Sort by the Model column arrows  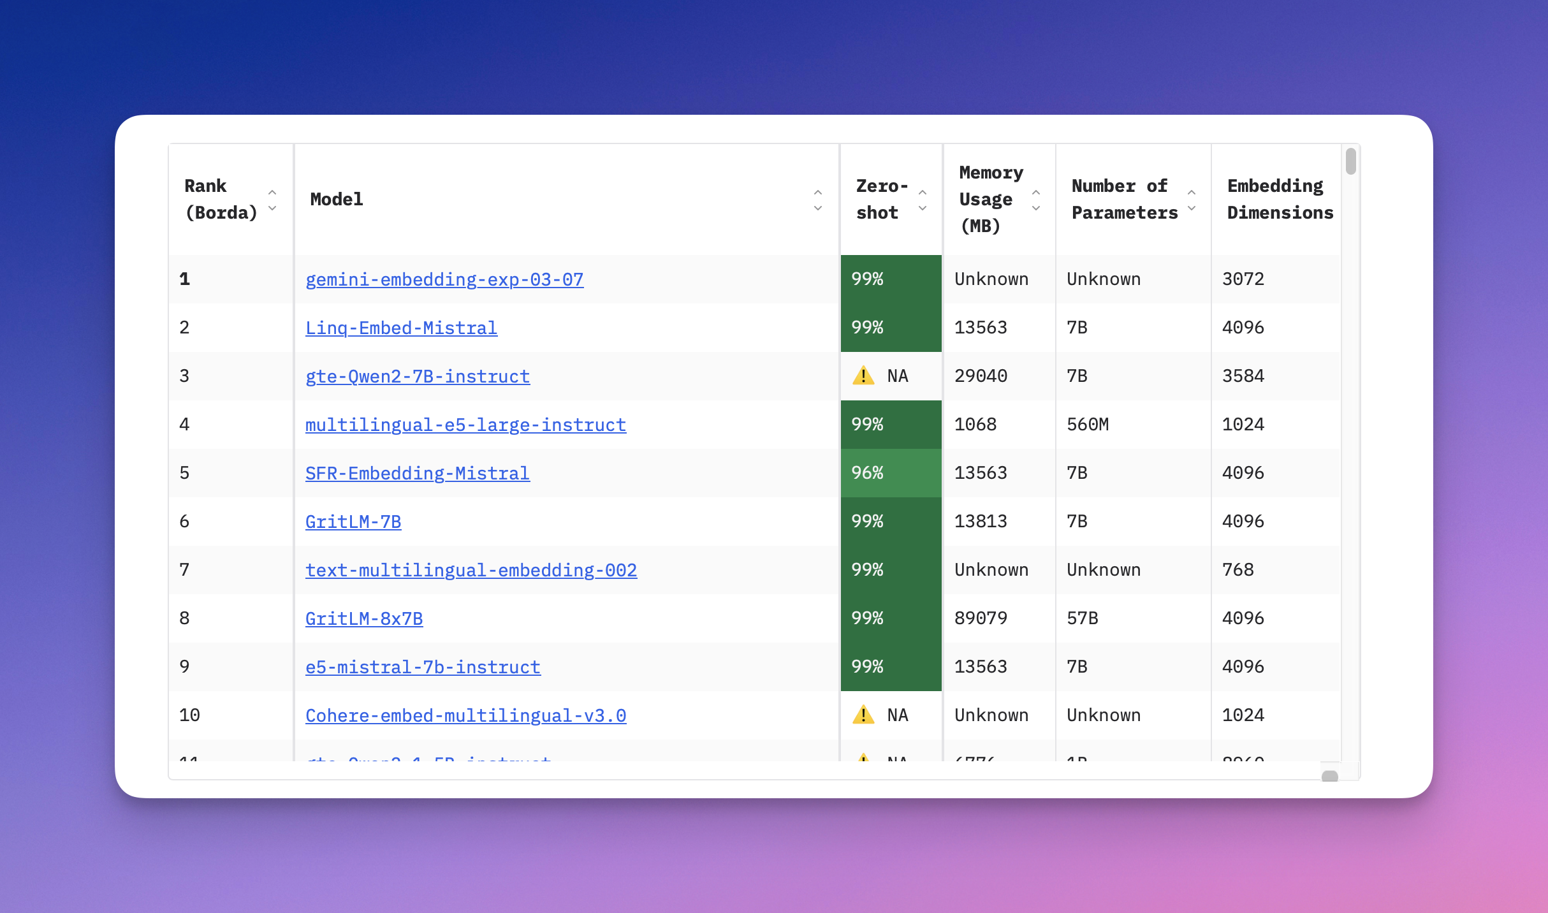tap(818, 200)
